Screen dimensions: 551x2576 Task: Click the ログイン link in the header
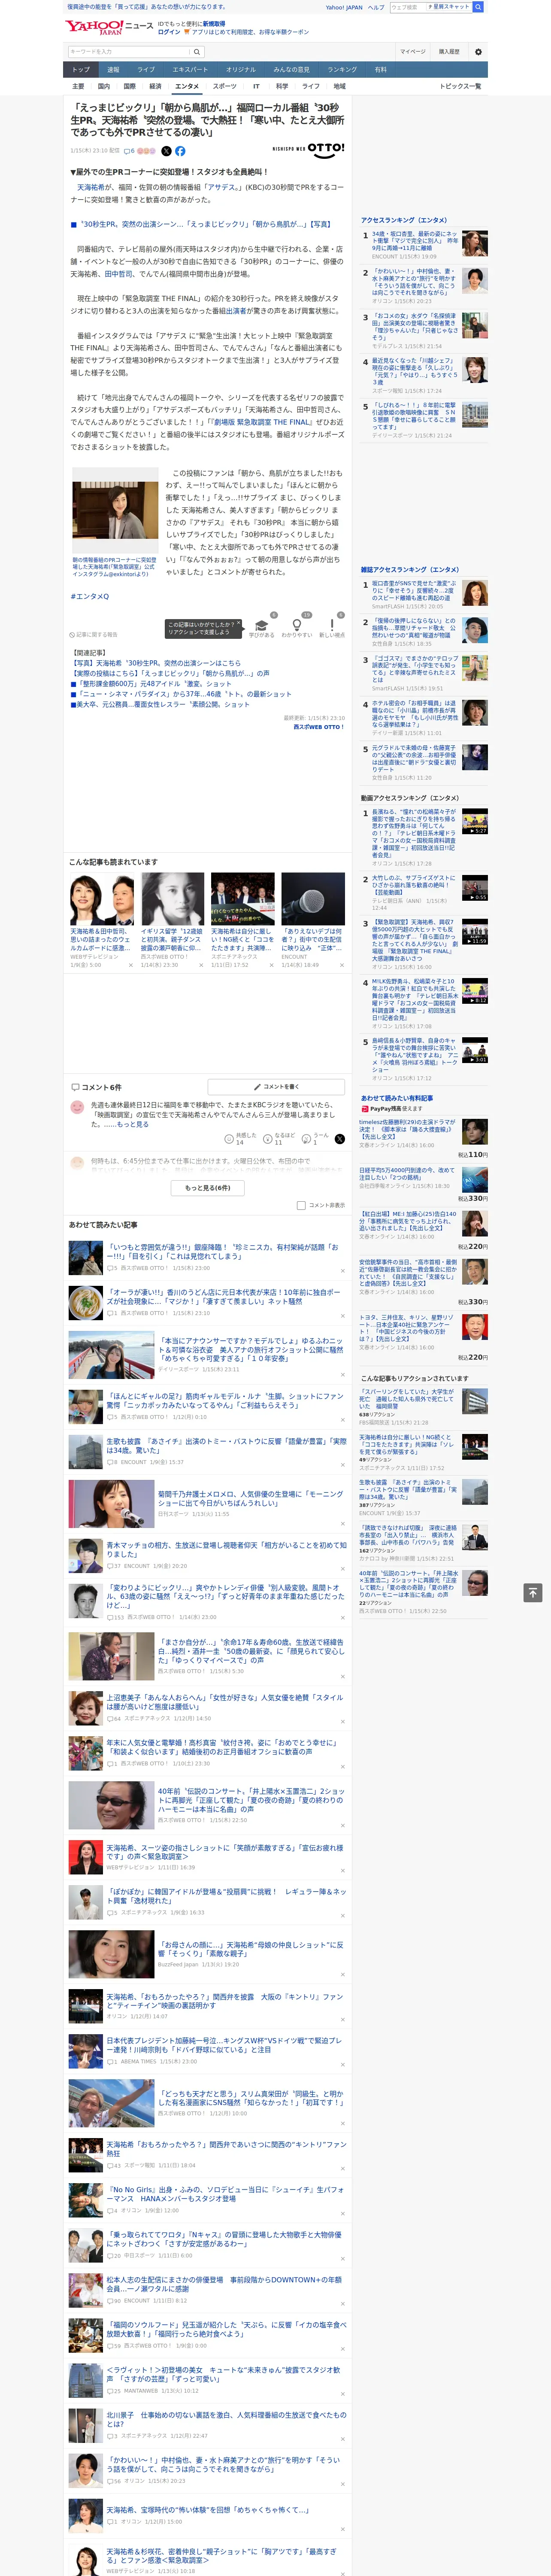click(x=169, y=32)
